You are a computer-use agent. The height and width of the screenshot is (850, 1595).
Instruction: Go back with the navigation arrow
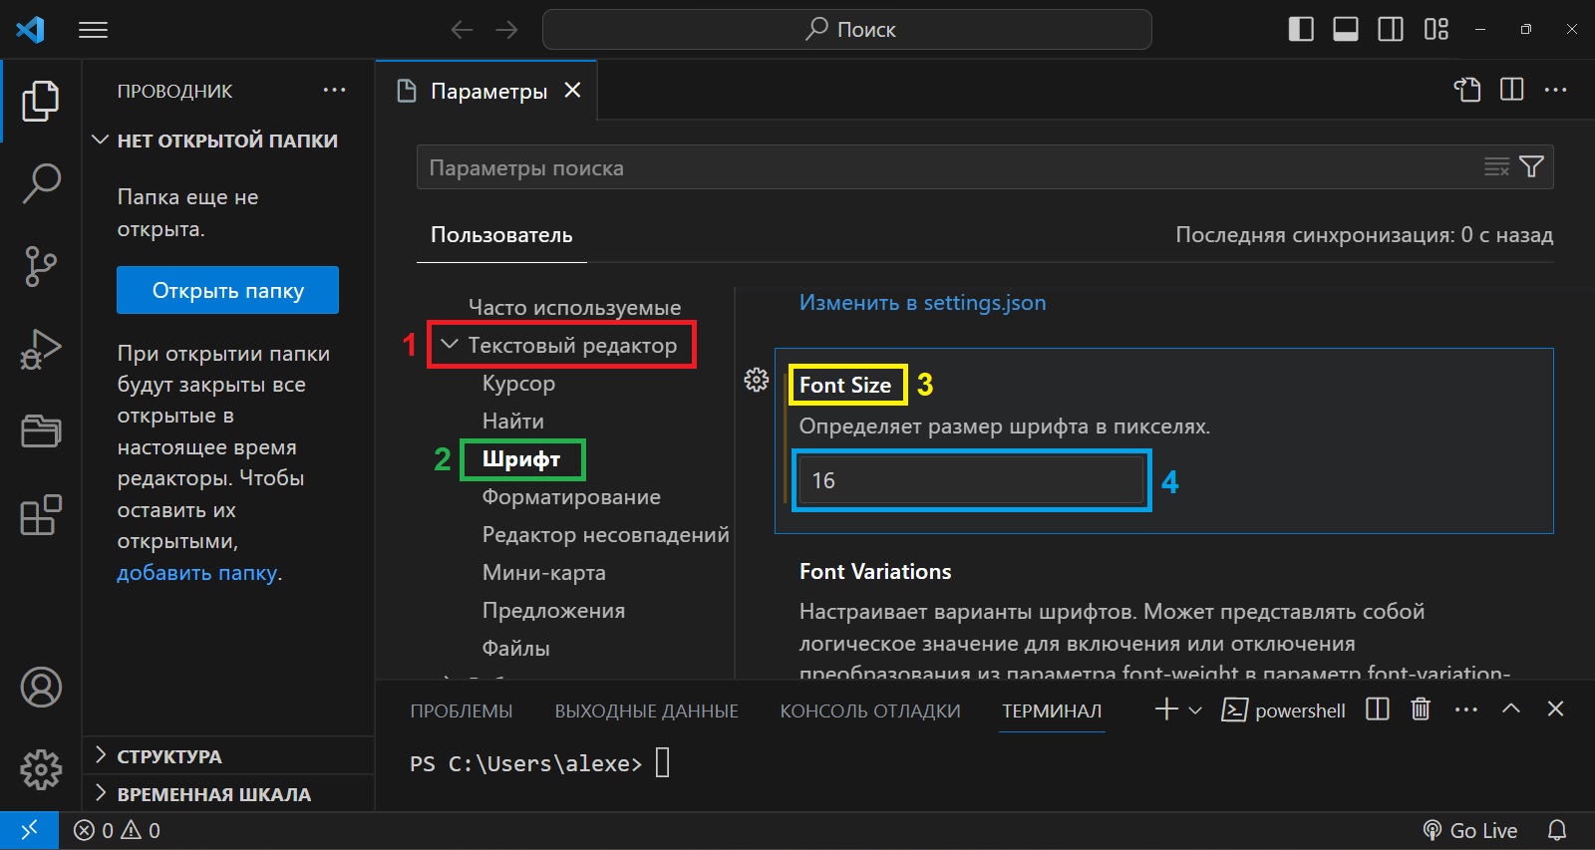[462, 30]
